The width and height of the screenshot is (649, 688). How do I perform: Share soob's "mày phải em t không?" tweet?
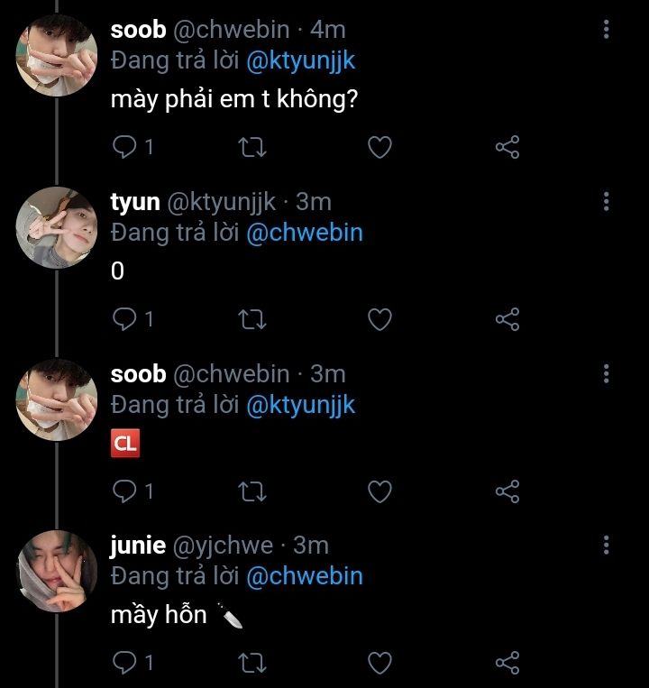508,147
